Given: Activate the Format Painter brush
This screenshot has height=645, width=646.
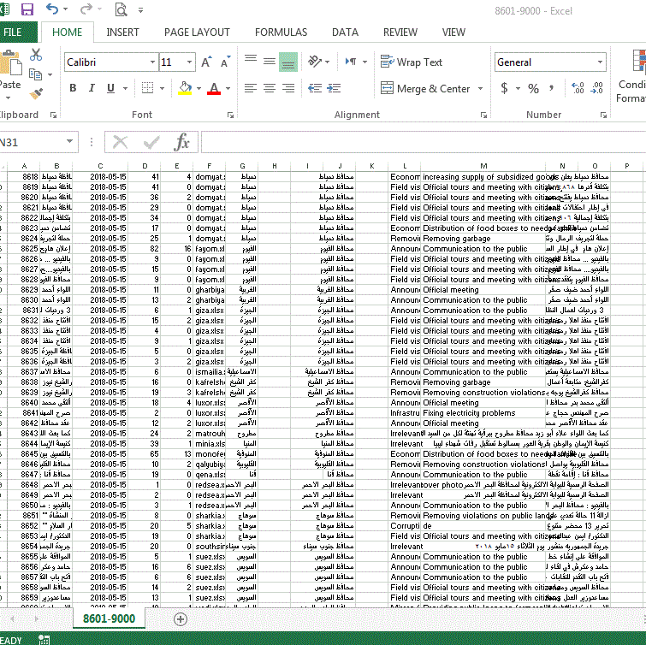Looking at the screenshot, I should [x=36, y=93].
